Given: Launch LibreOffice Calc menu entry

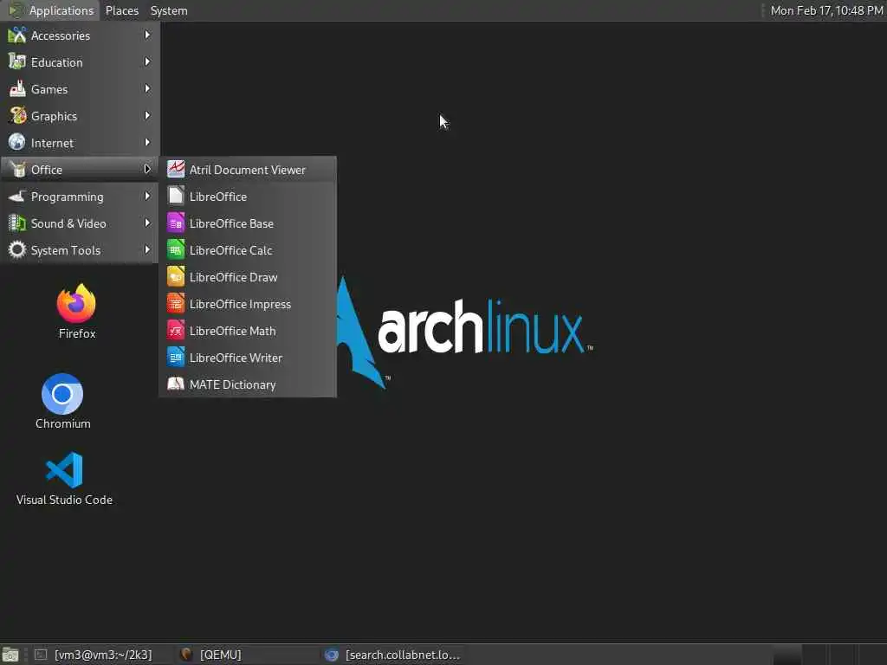Looking at the screenshot, I should tap(248, 250).
